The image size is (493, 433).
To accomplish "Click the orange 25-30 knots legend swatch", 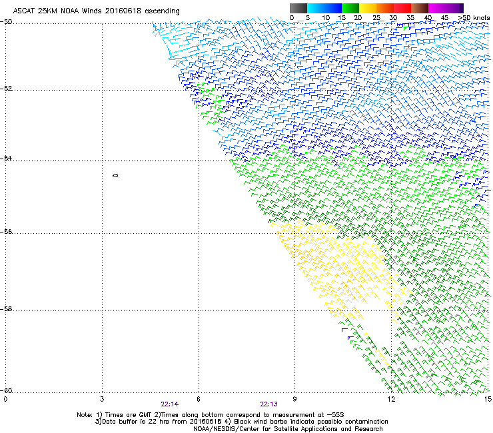I will point(385,8).
